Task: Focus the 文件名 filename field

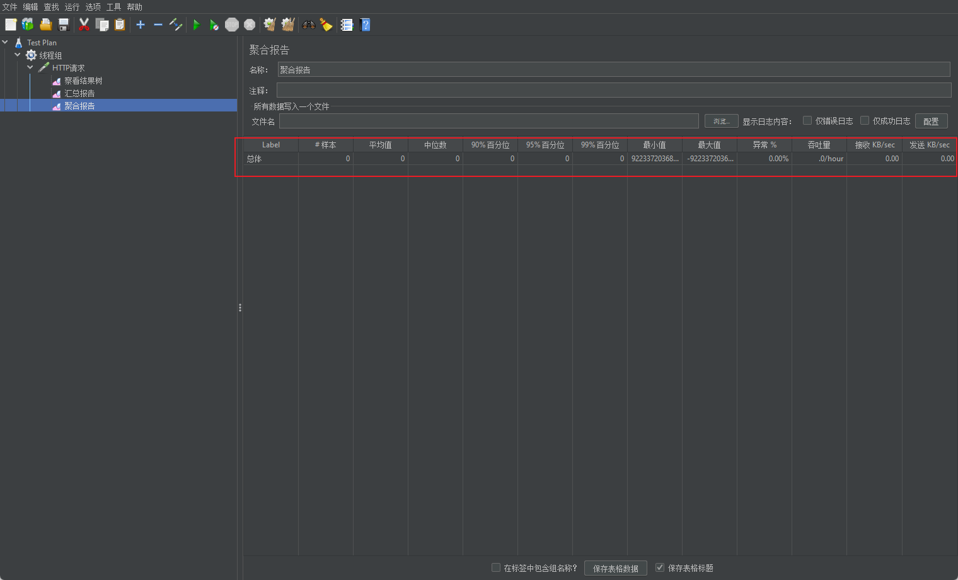Action: 489,121
